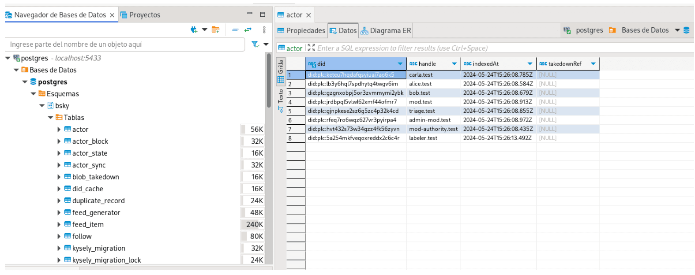Click the new folder icon in navigator toolbar

pos(215,30)
